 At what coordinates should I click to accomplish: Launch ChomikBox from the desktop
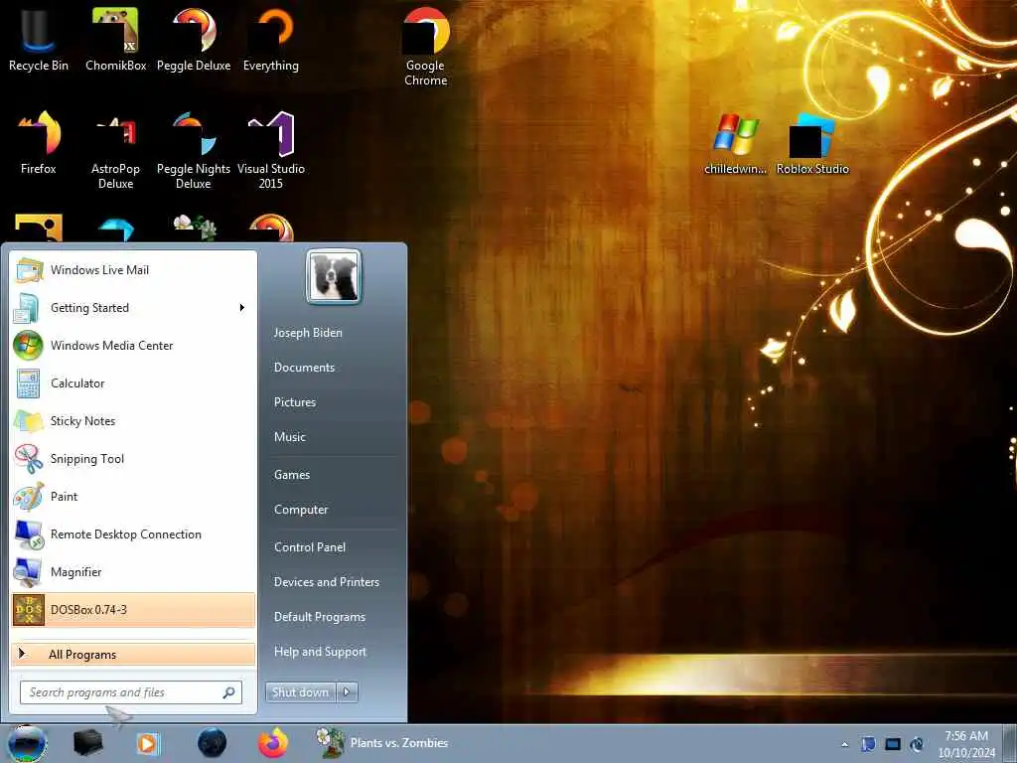pos(115,39)
